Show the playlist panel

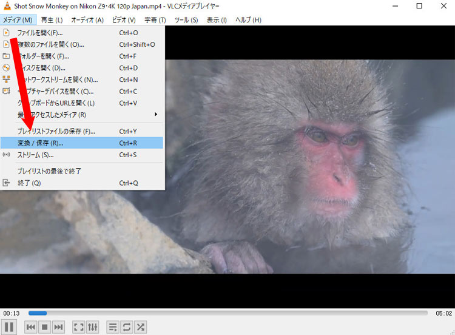pos(113,327)
